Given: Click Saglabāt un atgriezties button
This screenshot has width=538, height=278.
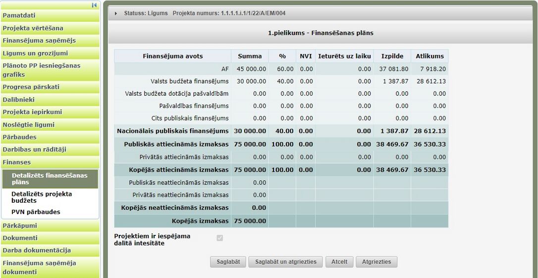Looking at the screenshot, I should (x=285, y=262).
